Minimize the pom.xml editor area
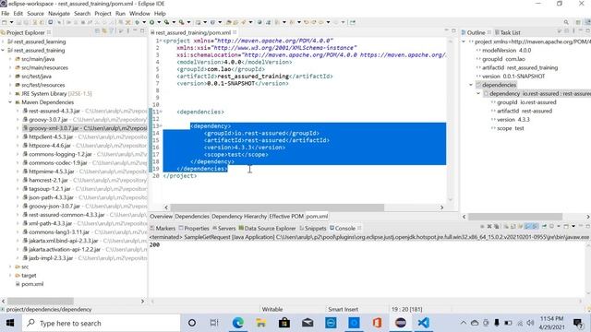Screen dimensions: 591x332 [x=446, y=30]
